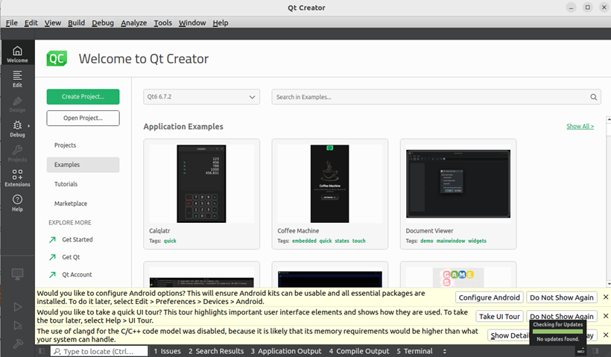Screen dimensions: 611x357
Task: Click the Type to locate field
Action: tap(99, 351)
